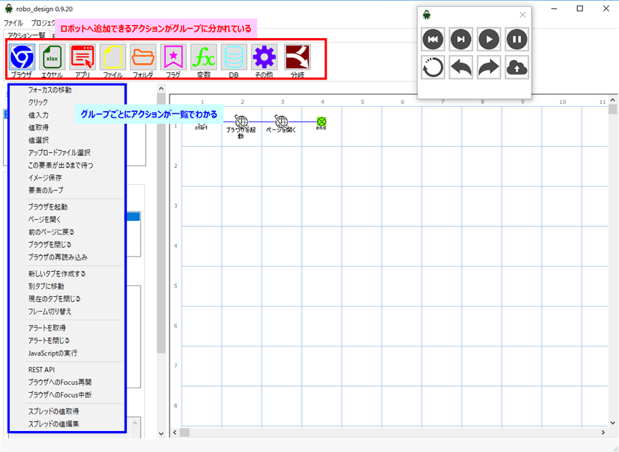Pause the robot execution
The width and height of the screenshot is (619, 452).
517,39
